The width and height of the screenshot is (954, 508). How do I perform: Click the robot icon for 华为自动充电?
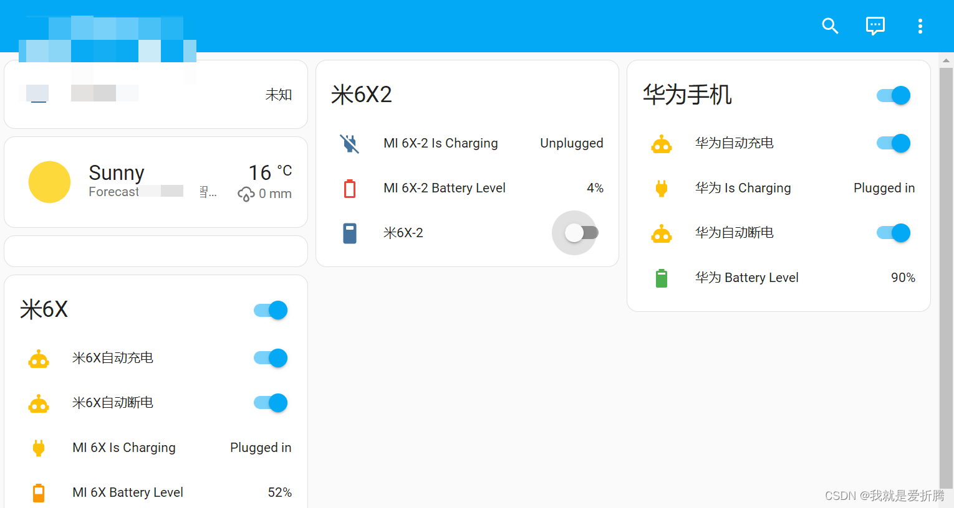point(661,144)
